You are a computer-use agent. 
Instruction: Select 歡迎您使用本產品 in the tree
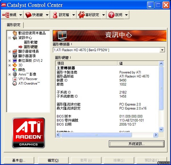32,33
